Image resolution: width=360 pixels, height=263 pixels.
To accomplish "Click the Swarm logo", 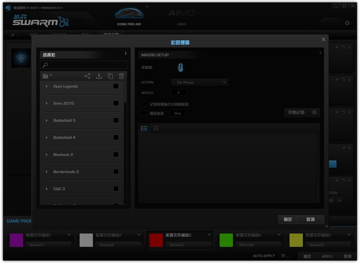I will [41, 21].
